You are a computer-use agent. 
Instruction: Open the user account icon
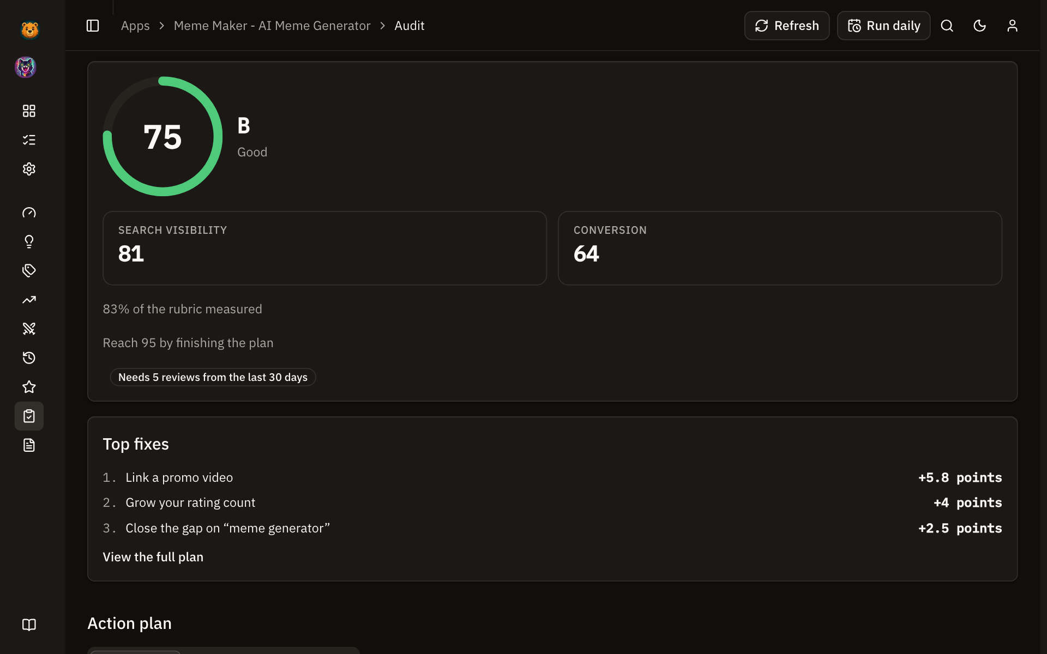click(x=1012, y=26)
